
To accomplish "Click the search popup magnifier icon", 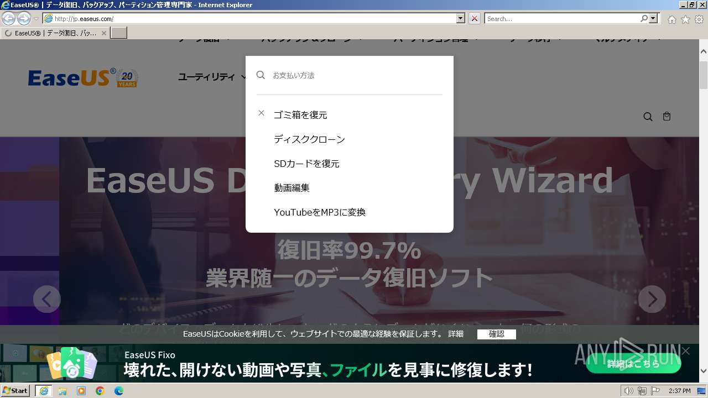I will tap(261, 75).
